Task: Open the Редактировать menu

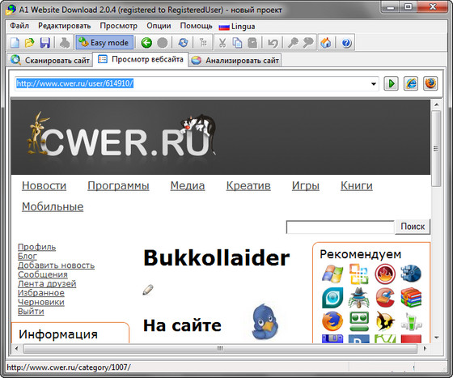Action: (x=65, y=26)
